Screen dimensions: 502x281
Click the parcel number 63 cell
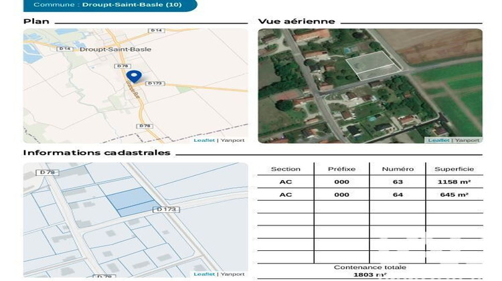pos(398,182)
